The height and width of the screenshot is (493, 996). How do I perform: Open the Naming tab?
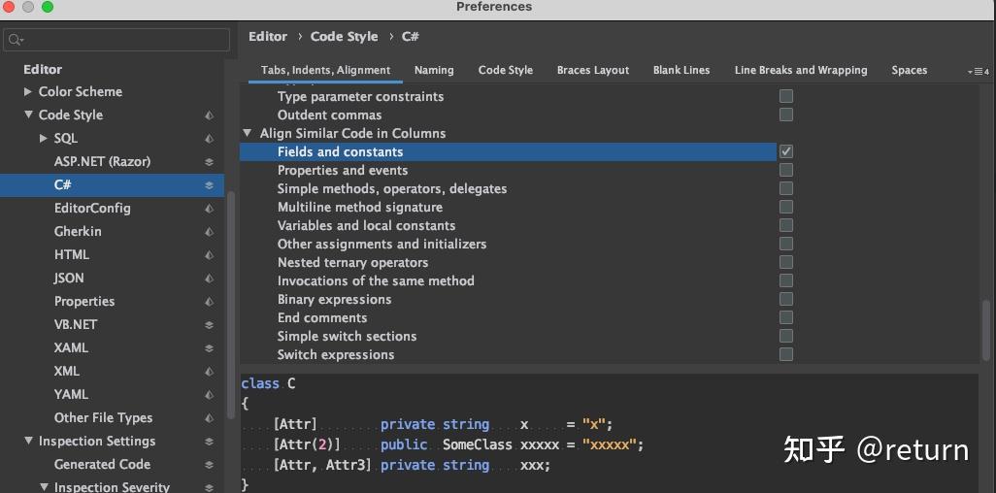point(434,70)
